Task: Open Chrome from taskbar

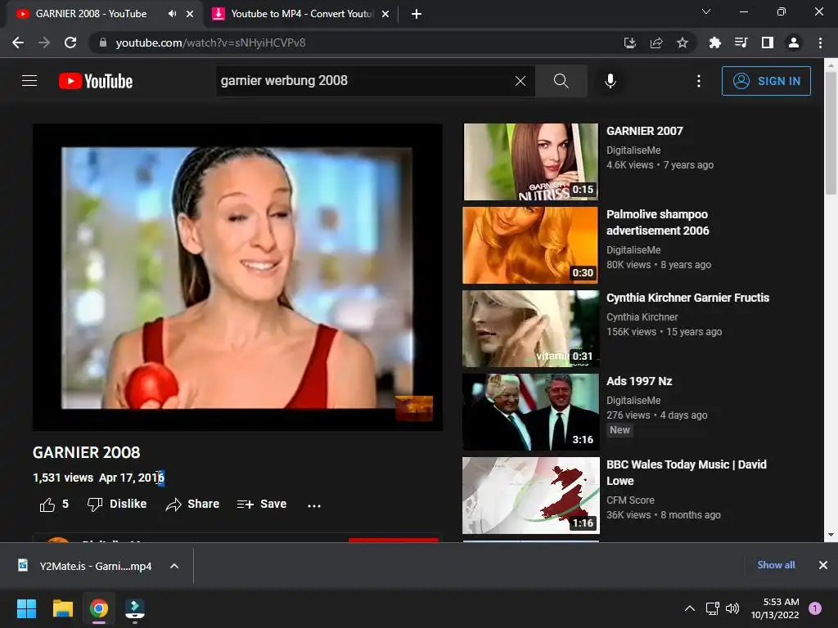Action: tap(99, 608)
